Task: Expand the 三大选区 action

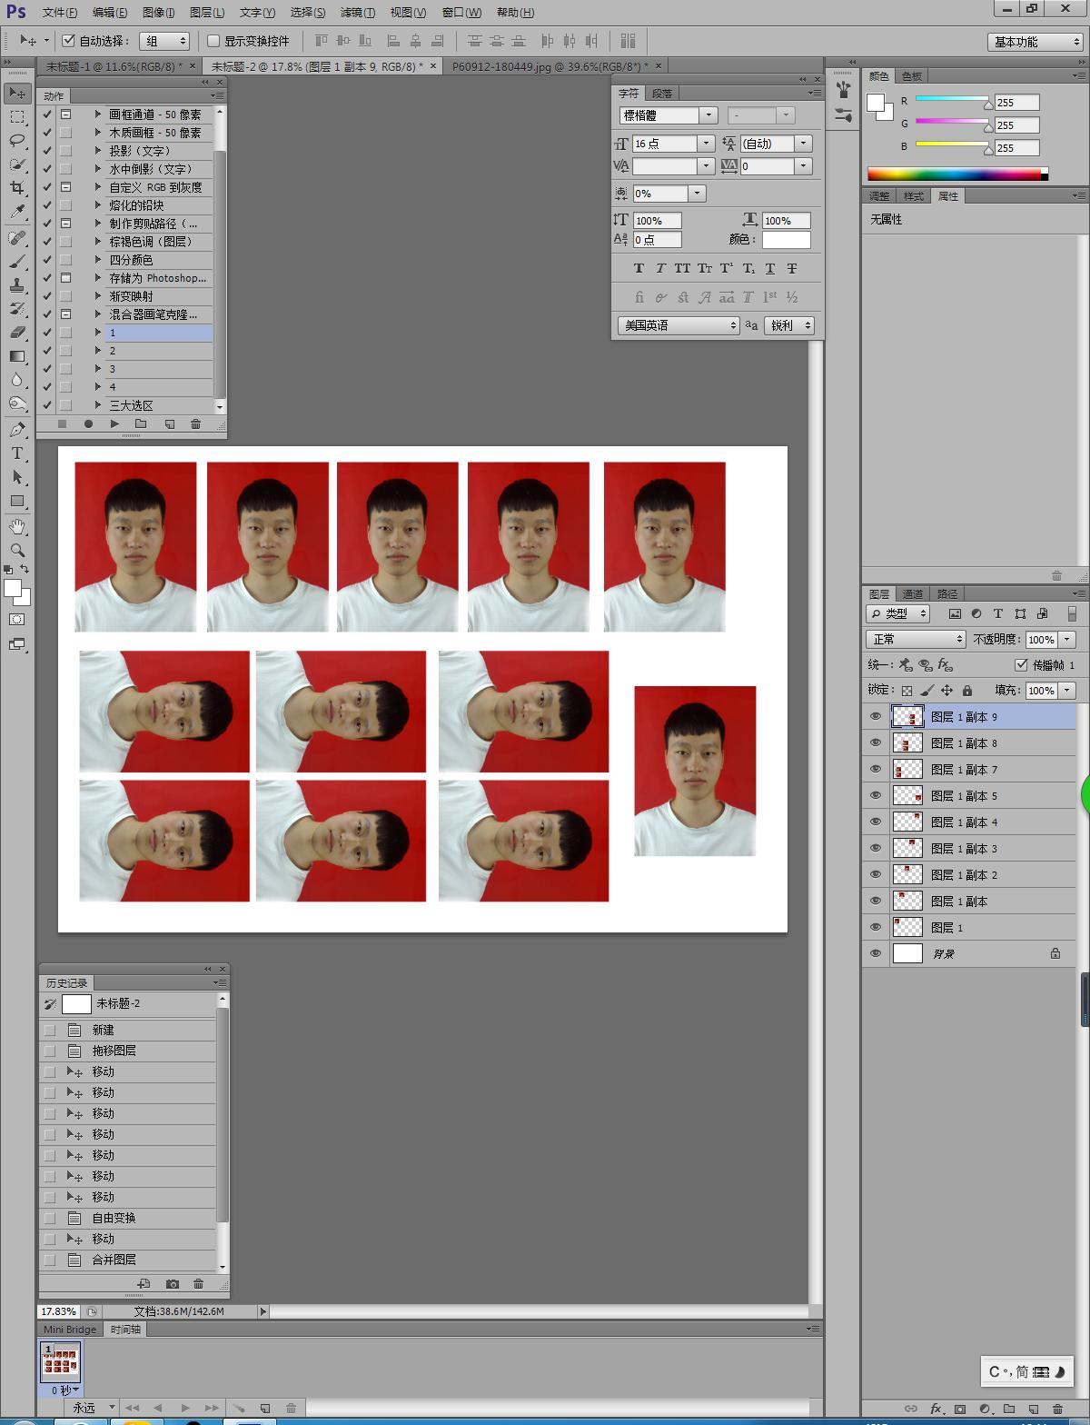Action: tap(98, 405)
